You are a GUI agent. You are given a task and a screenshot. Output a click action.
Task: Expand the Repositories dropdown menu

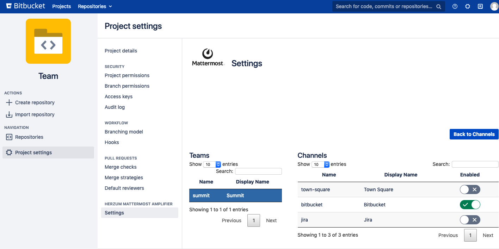[95, 6]
